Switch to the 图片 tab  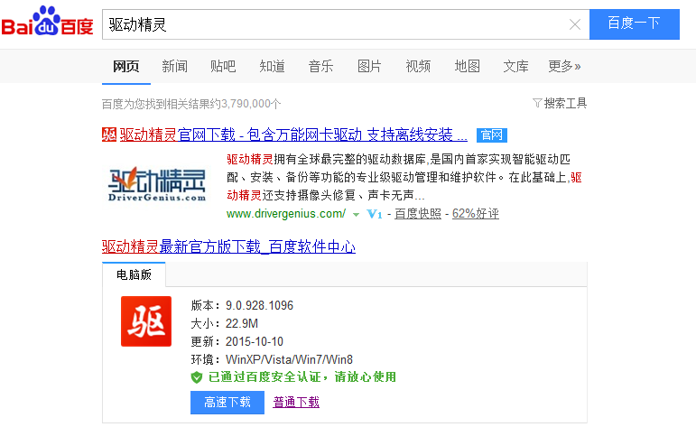(x=369, y=66)
